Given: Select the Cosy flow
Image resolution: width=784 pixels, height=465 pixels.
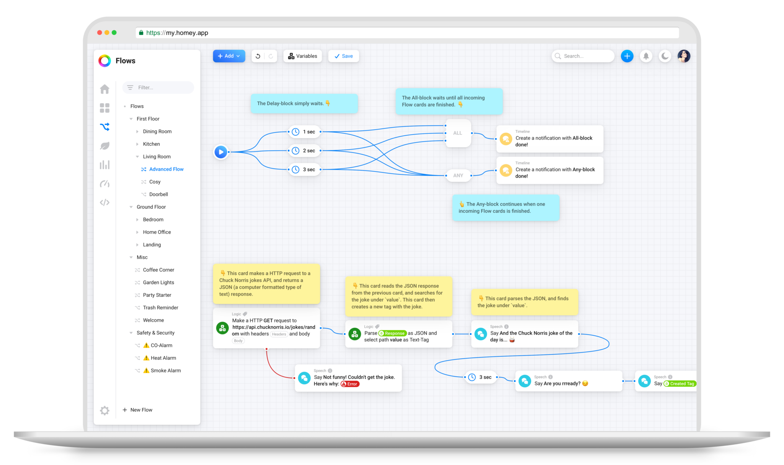Looking at the screenshot, I should point(155,182).
